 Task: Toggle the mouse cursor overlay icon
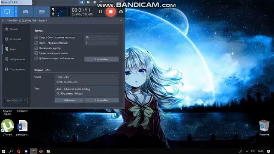point(53,9)
